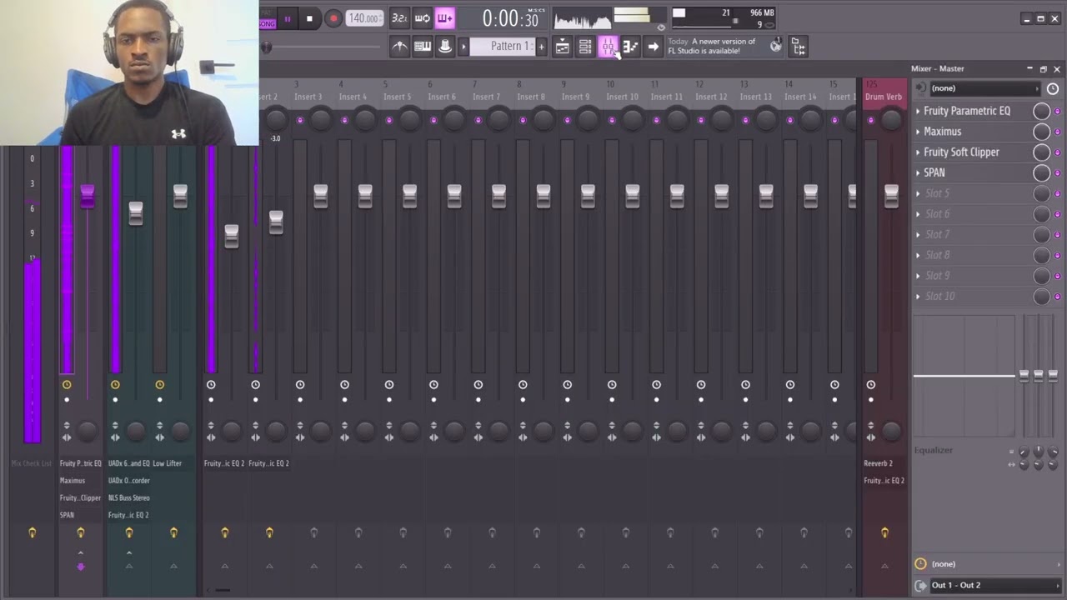The image size is (1067, 600).
Task: Open the keyboard-to-piano typing icon
Action: tap(423, 47)
